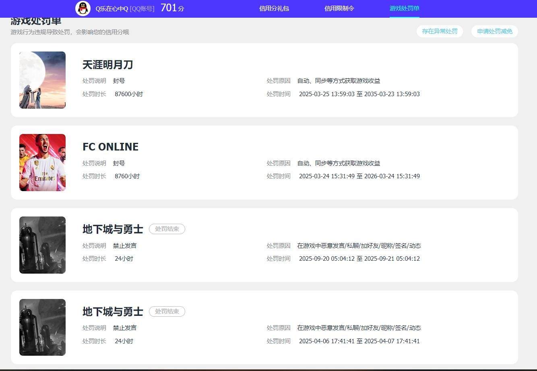Click the username Q乐在心中Q
Viewport: 537px width, 371px height.
click(112, 8)
